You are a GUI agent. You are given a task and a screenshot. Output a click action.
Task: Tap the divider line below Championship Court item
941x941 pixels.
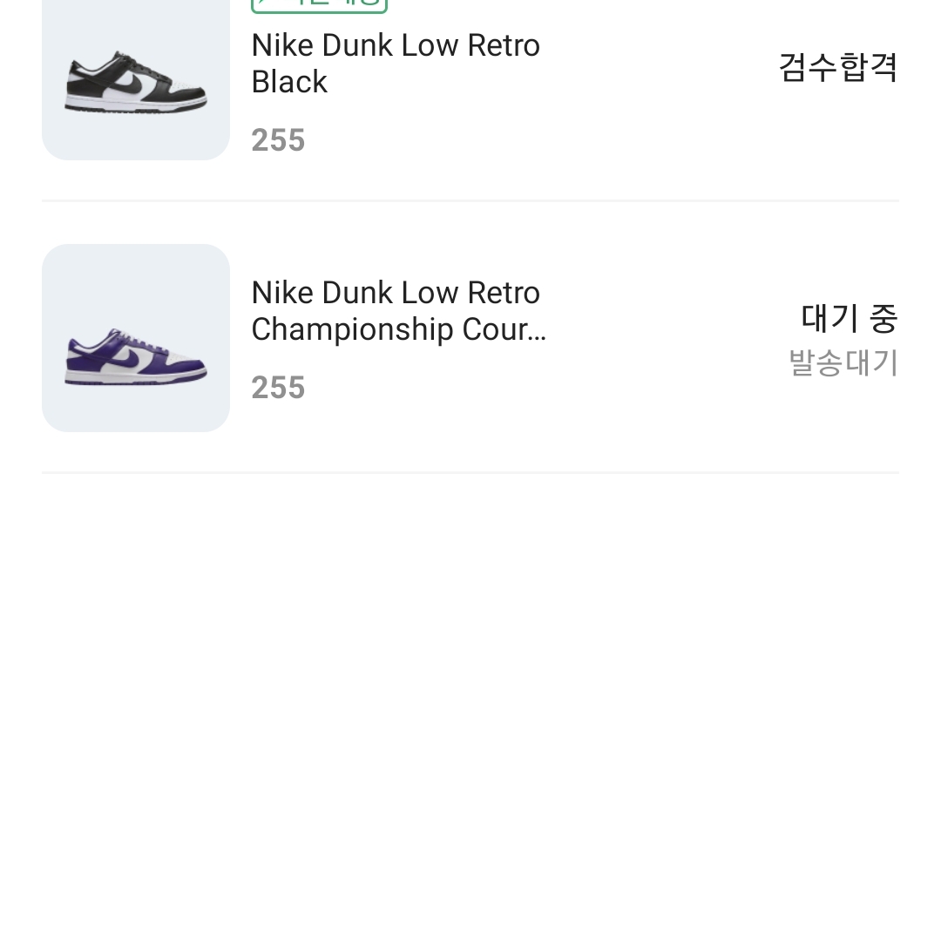(x=470, y=473)
